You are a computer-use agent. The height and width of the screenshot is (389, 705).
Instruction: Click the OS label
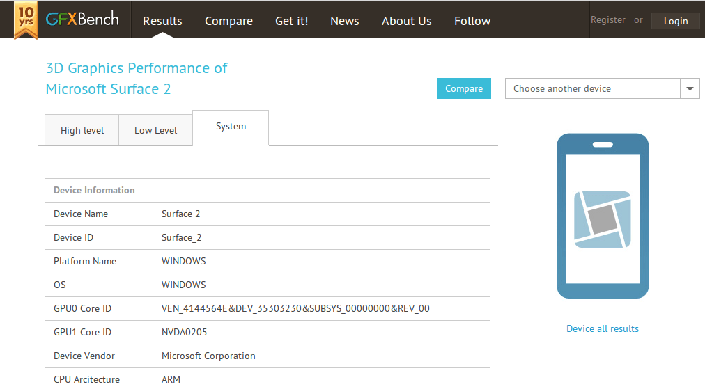[x=60, y=285]
